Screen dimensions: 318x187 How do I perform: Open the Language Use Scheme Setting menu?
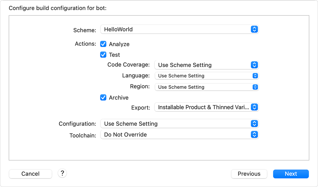pos(203,76)
